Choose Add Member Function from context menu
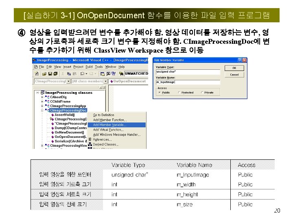 tap(117, 120)
